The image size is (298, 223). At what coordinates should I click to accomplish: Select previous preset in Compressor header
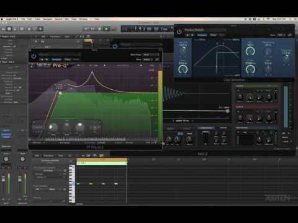tap(187, 35)
